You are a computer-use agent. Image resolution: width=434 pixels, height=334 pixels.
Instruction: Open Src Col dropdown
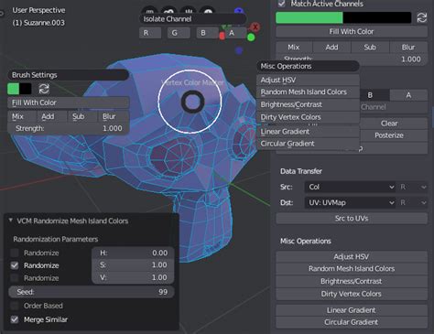click(351, 187)
